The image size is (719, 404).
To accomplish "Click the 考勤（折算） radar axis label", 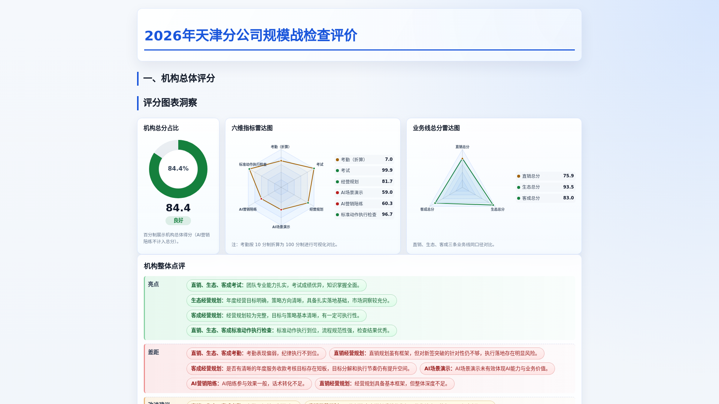I will tap(280, 147).
